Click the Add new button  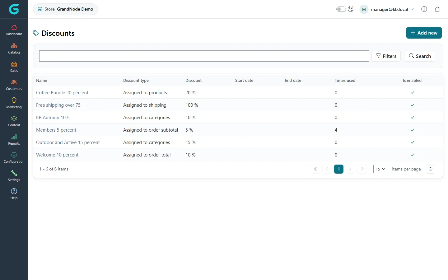(424, 33)
